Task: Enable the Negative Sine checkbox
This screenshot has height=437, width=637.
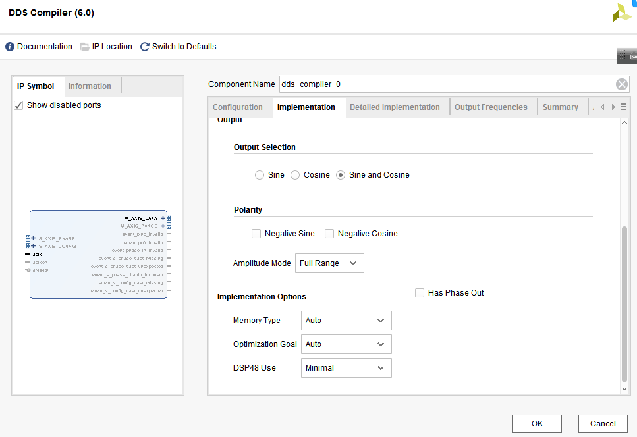Action: pos(256,234)
